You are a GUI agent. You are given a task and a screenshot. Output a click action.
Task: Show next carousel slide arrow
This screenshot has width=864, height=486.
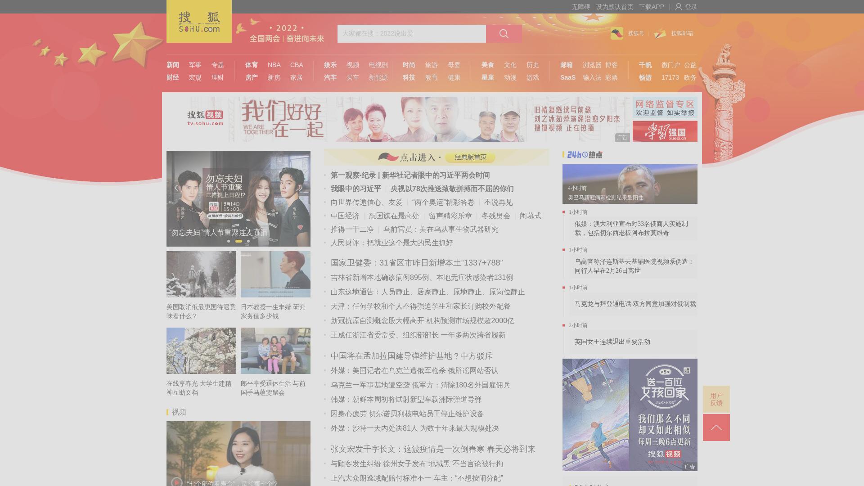pyautogui.click(x=301, y=188)
